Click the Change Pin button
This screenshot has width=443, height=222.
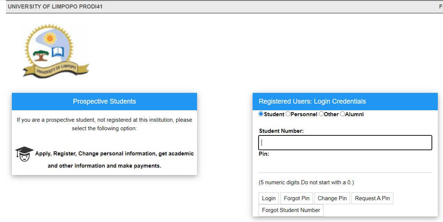(332, 198)
